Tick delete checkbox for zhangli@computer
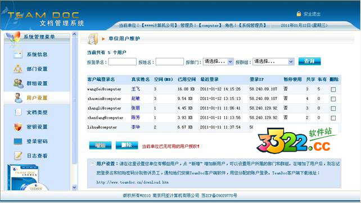 pos(333,109)
